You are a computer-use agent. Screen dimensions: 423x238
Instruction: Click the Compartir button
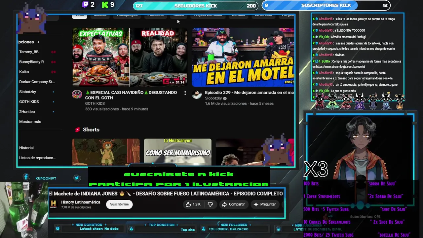click(233, 204)
